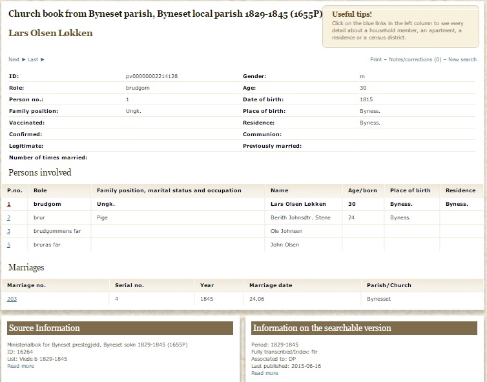
Task: Click the Gender value m
Action: [x=362, y=76]
